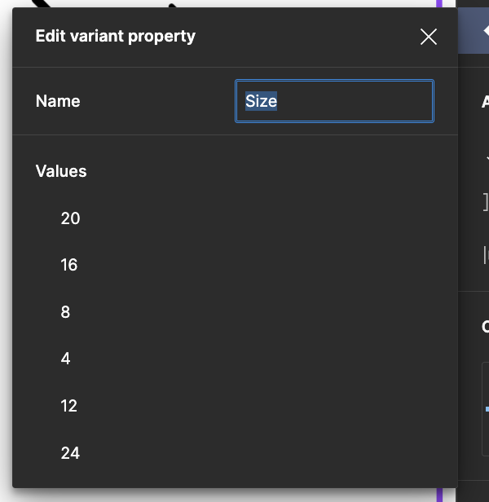Image resolution: width=489 pixels, height=502 pixels.
Task: Select the variant value 8
Action: [65, 312]
